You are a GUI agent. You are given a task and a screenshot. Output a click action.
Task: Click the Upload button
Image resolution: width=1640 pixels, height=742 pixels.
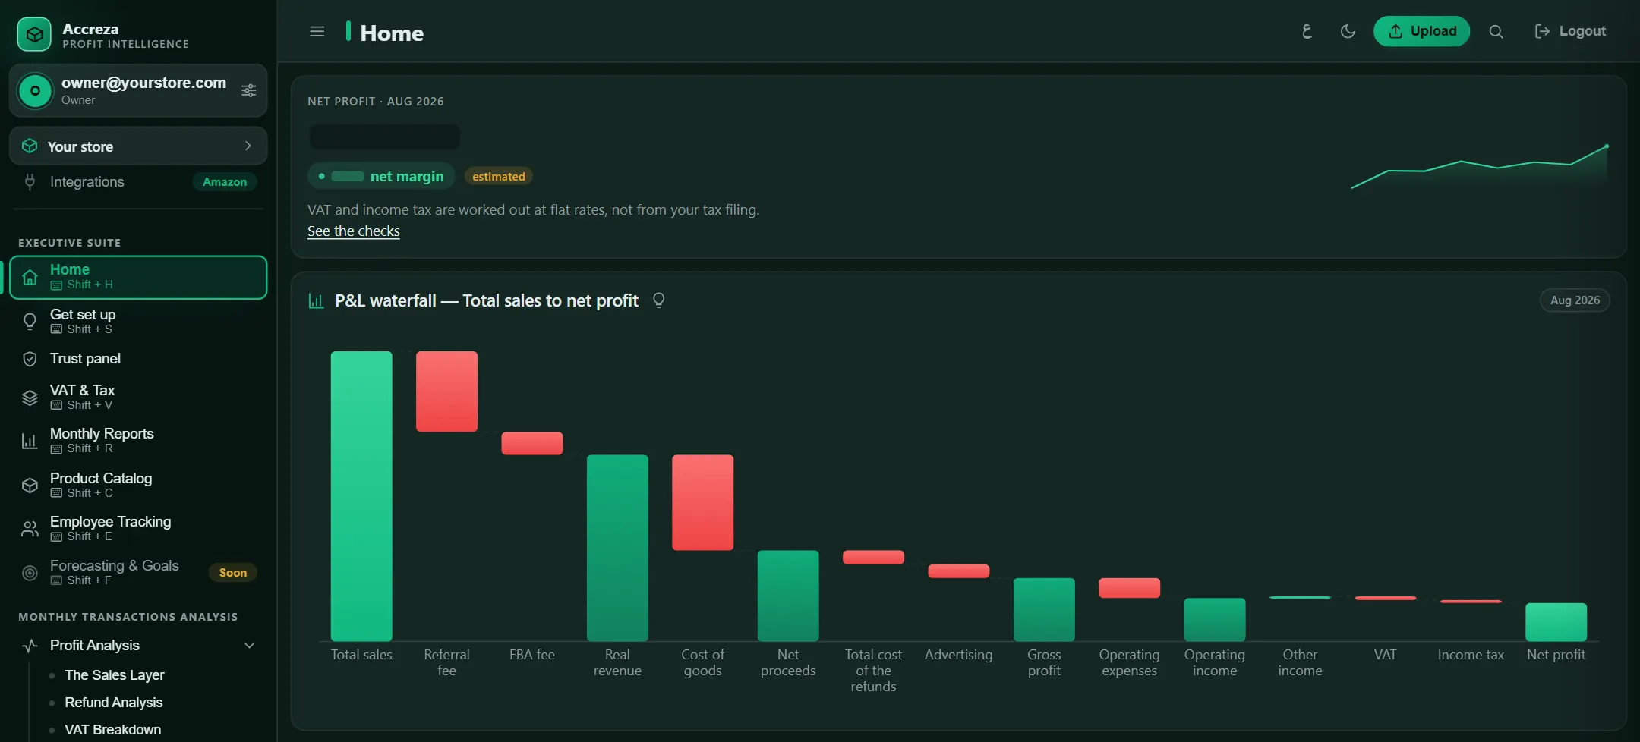pos(1421,31)
